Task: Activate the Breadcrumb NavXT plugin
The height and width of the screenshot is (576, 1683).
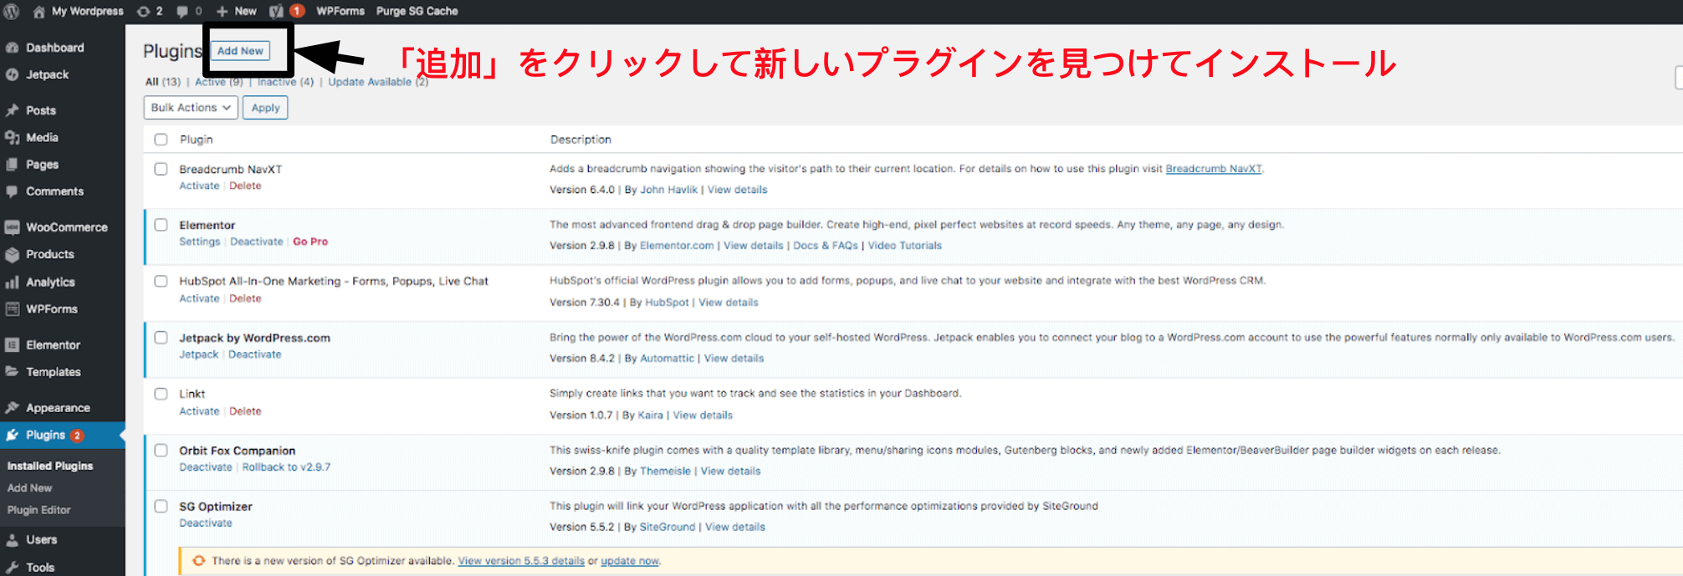Action: coord(199,186)
